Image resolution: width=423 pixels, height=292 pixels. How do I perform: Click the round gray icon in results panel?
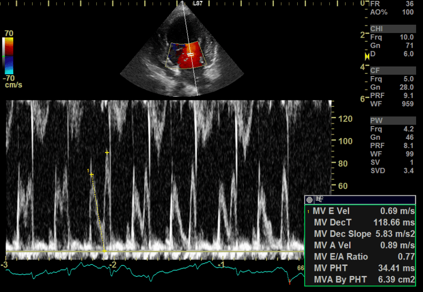[310, 200]
